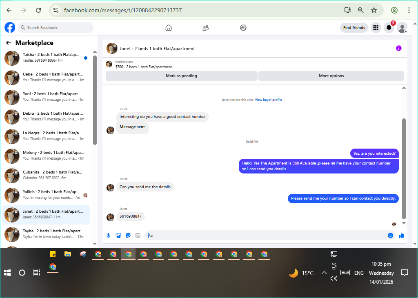Open the GIF picker icon

[x=138, y=236]
